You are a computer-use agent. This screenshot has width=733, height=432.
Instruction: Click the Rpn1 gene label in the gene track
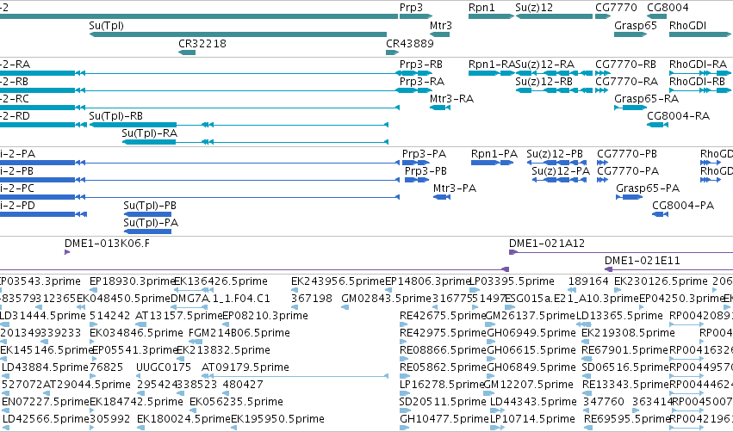(x=481, y=8)
